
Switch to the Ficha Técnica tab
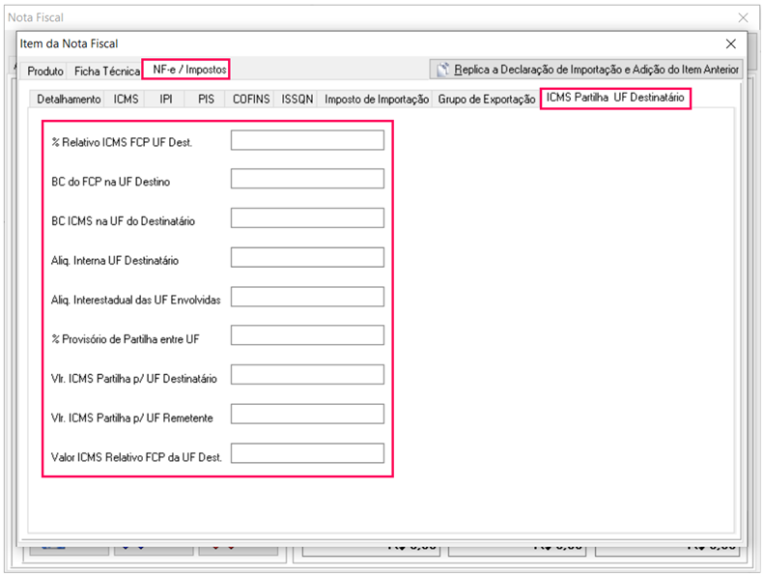(106, 72)
